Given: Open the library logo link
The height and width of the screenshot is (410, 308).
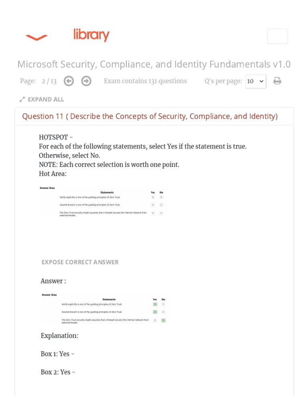Looking at the screenshot, I should pos(91,35).
